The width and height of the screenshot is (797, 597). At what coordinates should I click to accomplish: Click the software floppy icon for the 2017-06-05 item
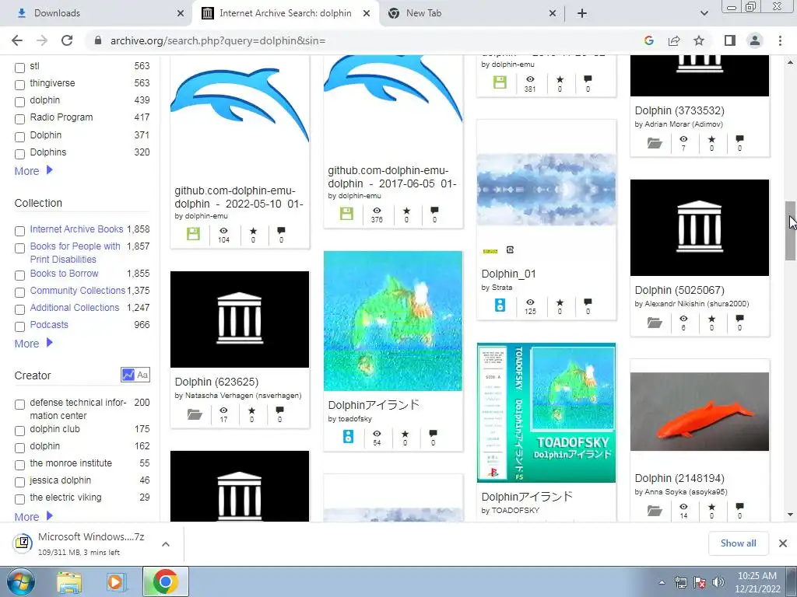346,214
